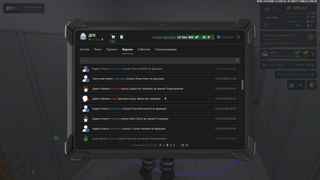This screenshot has height=180, width=320.
Task: Switch to the Спецоперации tab
Action: click(x=166, y=49)
